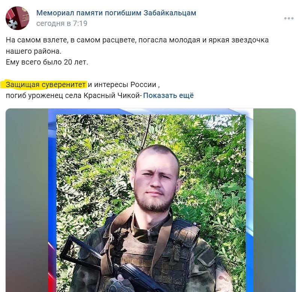Click the text line нашего района

[x=34, y=51]
